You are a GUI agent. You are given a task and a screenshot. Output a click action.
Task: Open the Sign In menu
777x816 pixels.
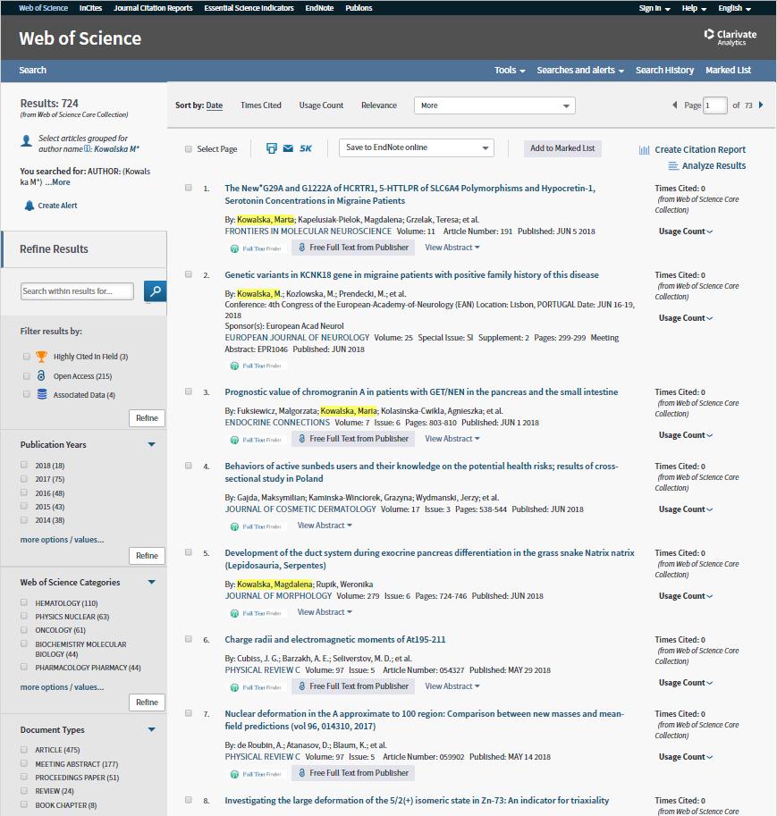pos(655,8)
